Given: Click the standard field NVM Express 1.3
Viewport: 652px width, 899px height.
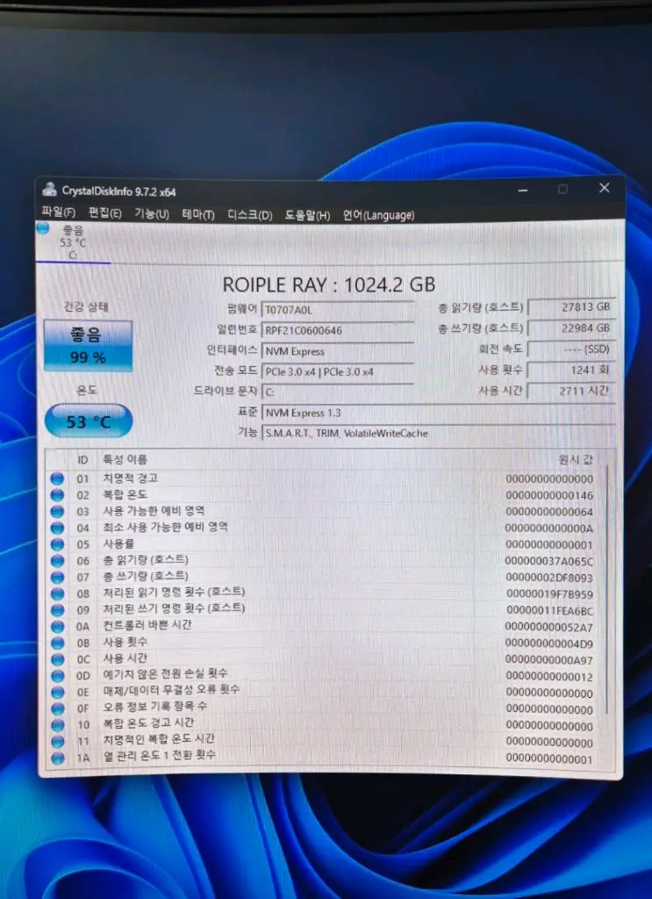Looking at the screenshot, I should point(438,413).
